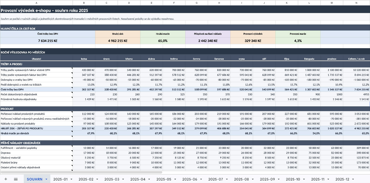Open SOUHRN tab dropdown arrow
Image resolution: width=370 pixels, height=183 pixels.
46,179
